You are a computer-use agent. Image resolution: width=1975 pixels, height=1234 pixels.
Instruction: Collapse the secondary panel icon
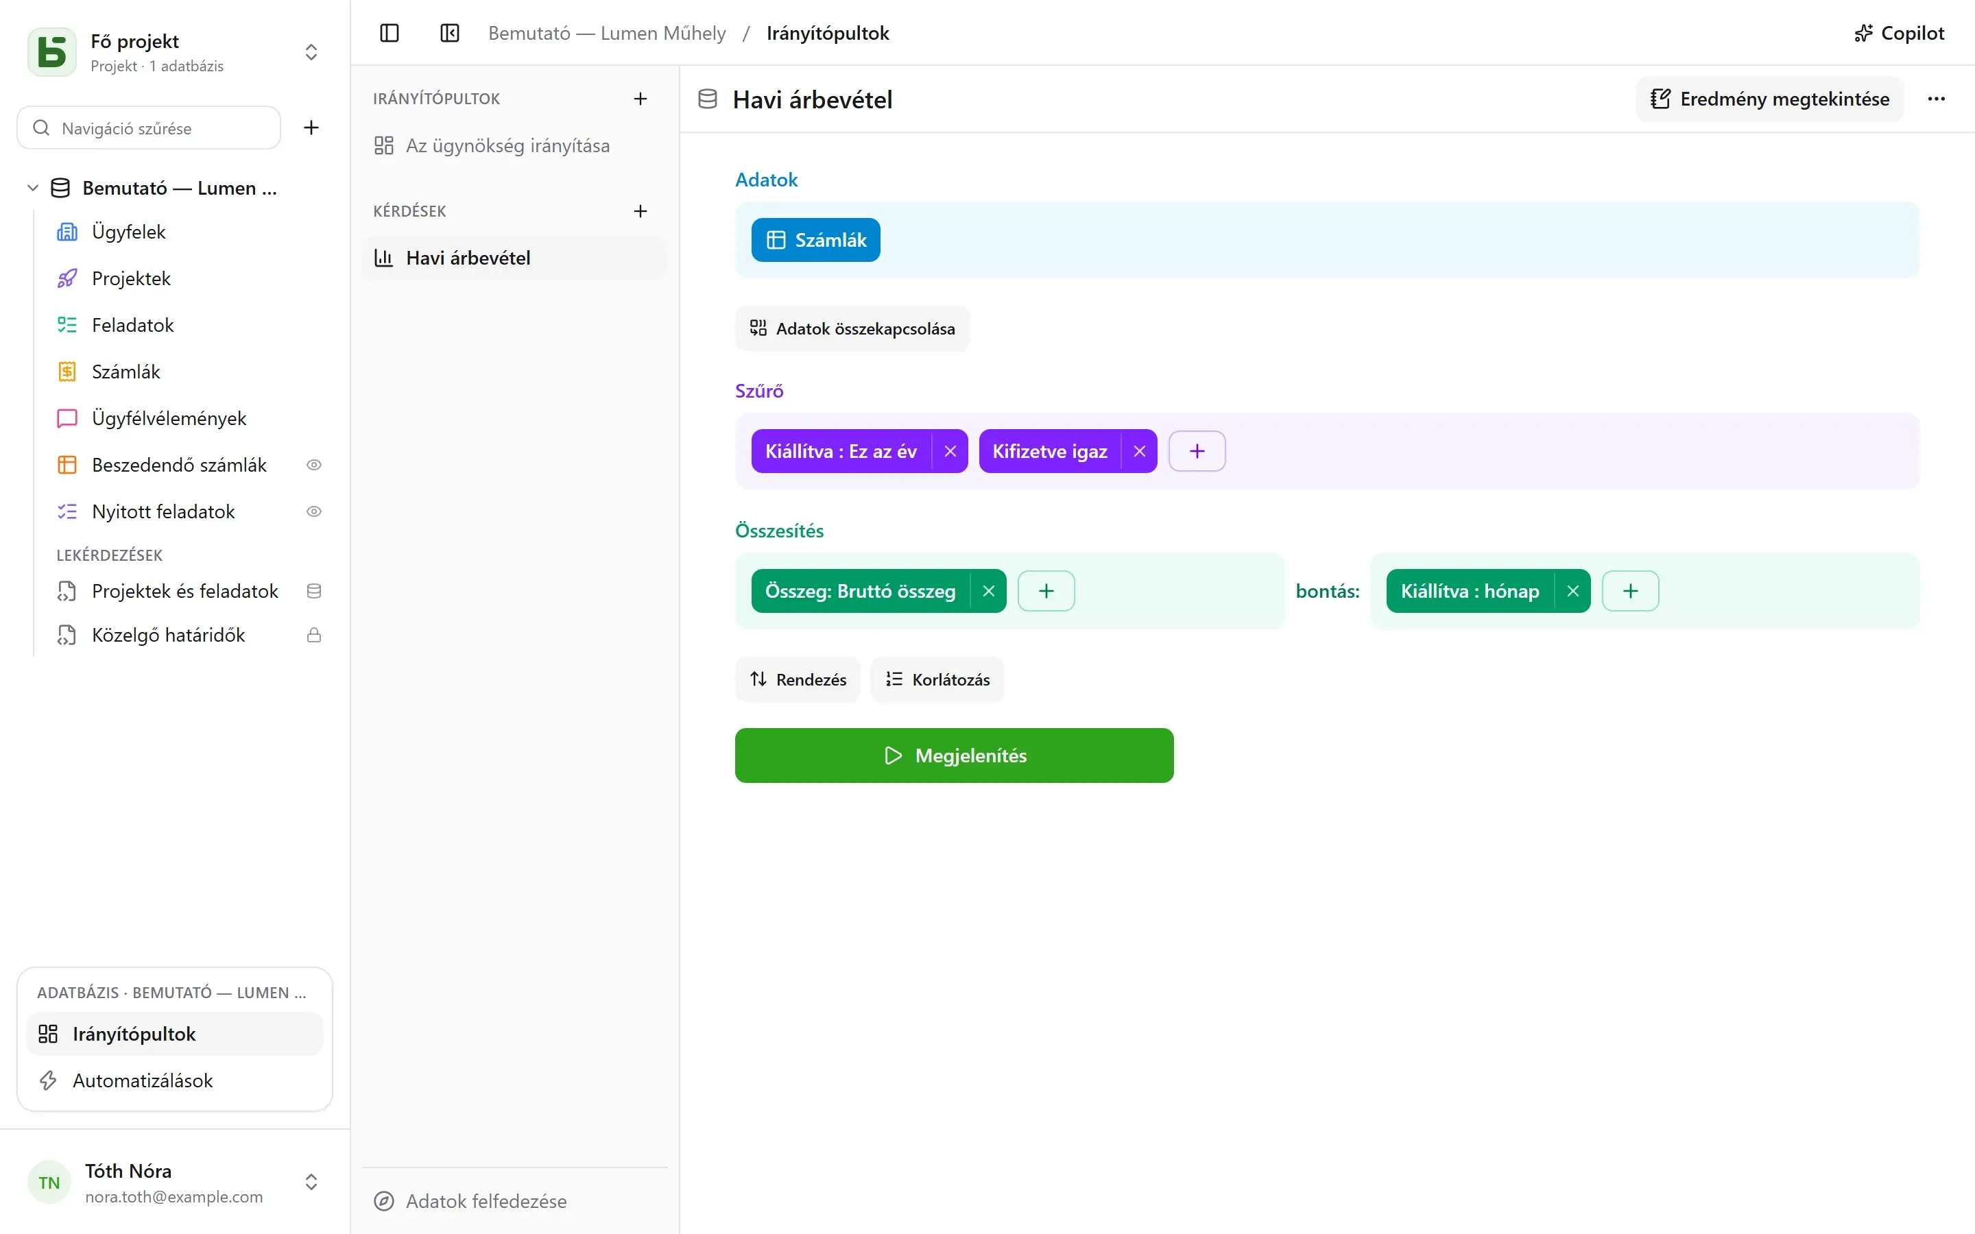(450, 33)
